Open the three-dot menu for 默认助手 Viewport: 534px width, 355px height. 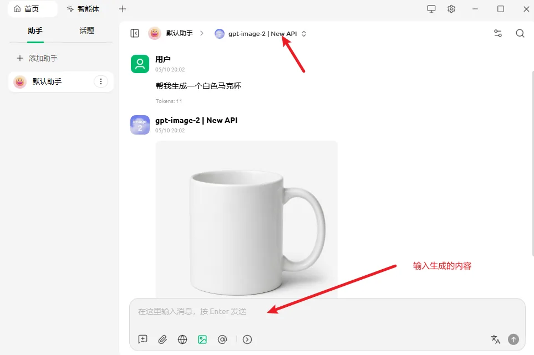(x=101, y=81)
